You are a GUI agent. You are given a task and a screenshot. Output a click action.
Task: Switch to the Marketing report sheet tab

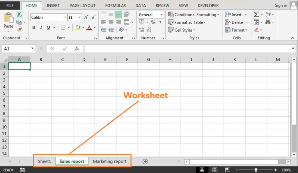click(109, 161)
